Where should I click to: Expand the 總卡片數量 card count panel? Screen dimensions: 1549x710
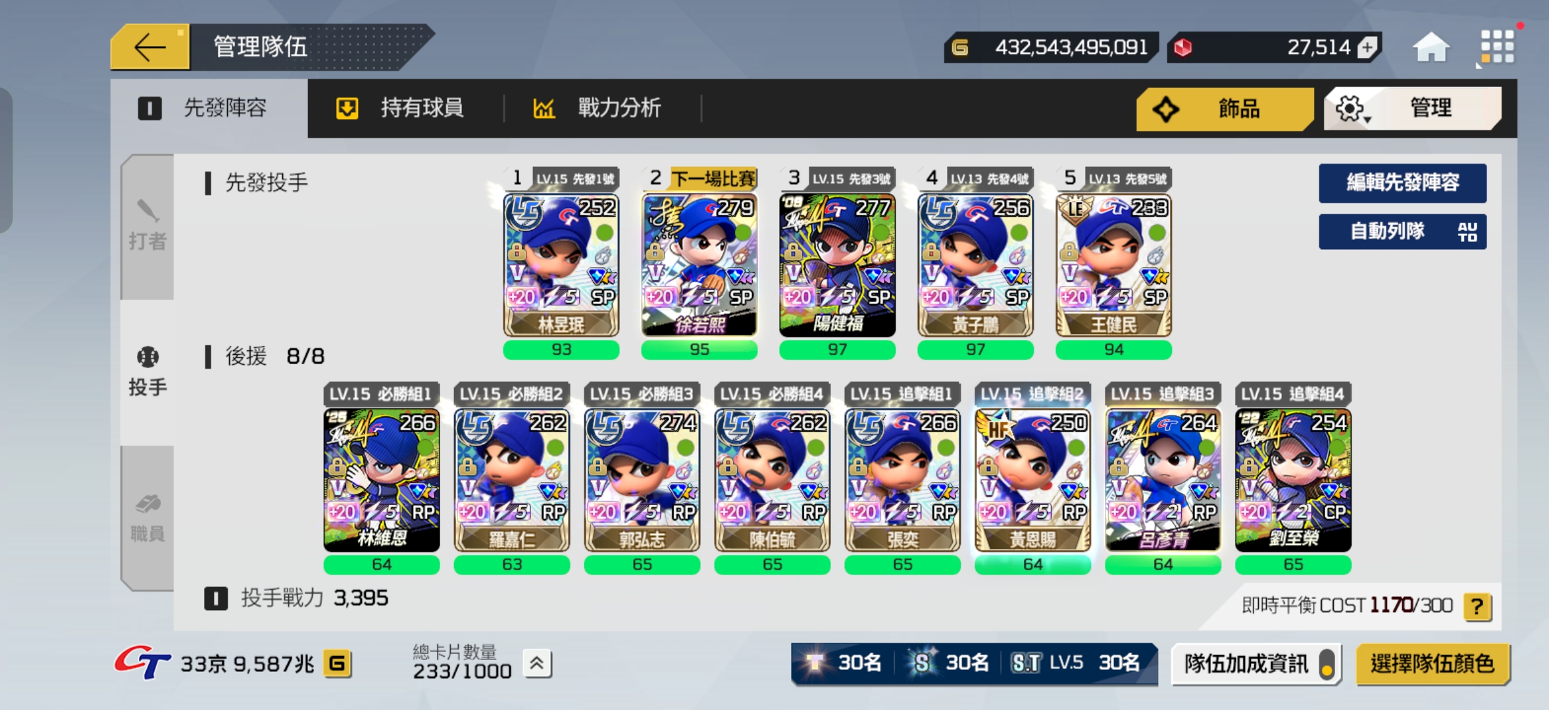point(537,664)
